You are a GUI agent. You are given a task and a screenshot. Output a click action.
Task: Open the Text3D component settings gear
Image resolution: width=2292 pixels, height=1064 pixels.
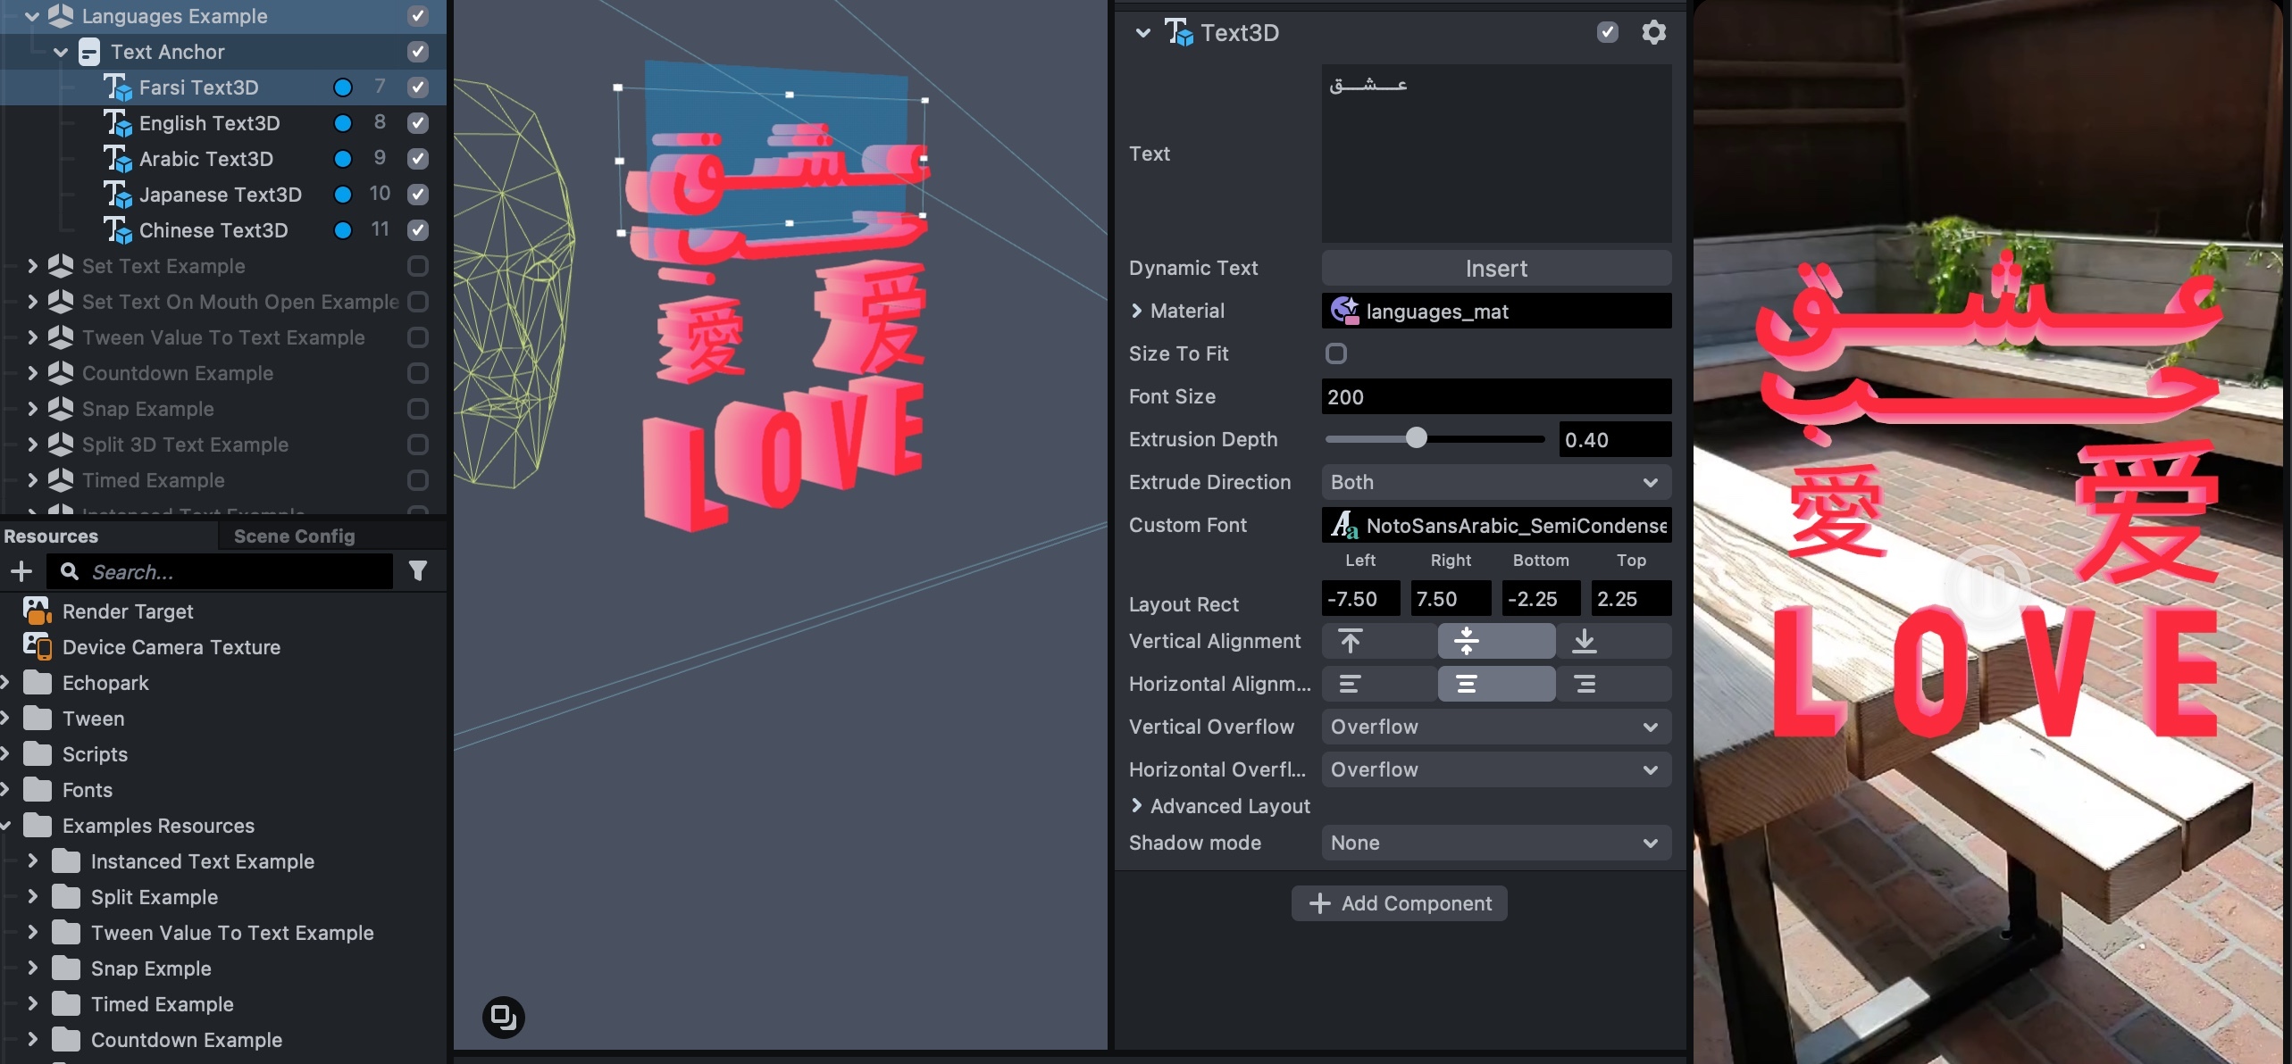point(1653,33)
